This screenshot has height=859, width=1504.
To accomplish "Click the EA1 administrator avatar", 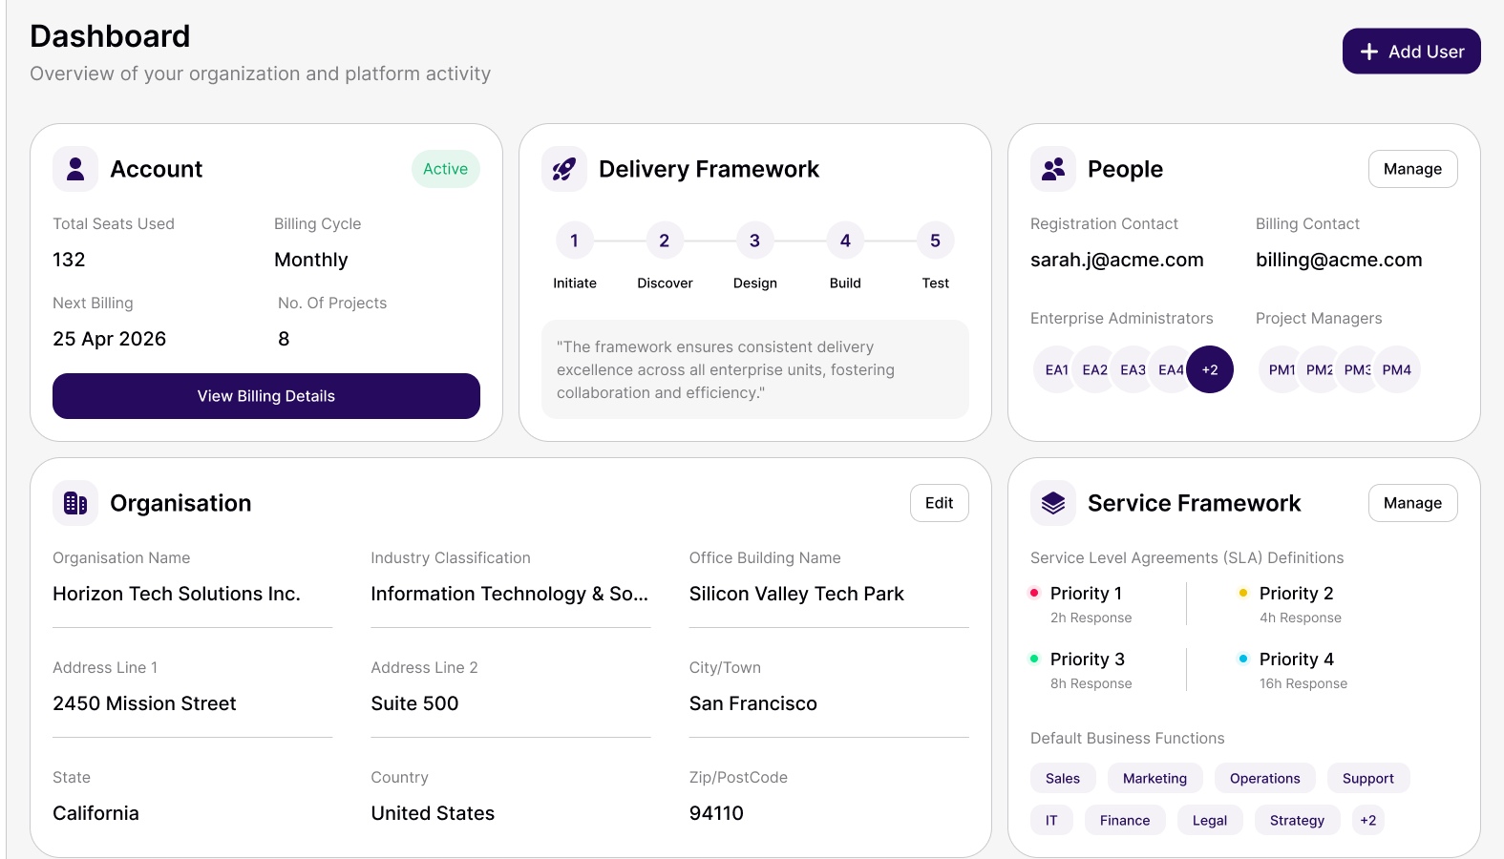I will pyautogui.click(x=1056, y=369).
